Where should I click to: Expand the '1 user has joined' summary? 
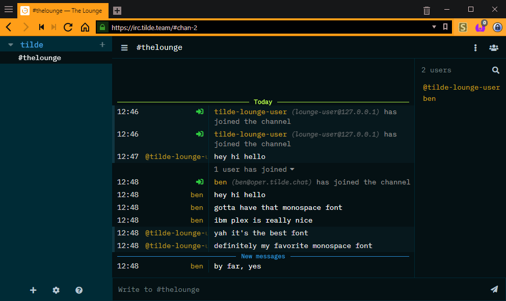click(254, 170)
